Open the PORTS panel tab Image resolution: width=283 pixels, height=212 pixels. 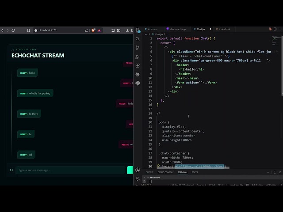pyautogui.click(x=195, y=172)
